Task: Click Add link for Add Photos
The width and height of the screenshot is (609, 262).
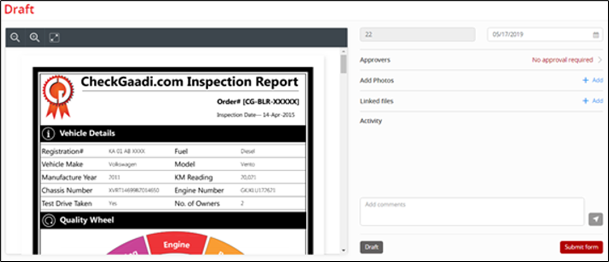Action: (598, 80)
